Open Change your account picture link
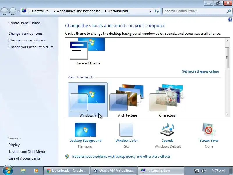Image resolution: width=233 pixels, height=175 pixels. [31, 47]
